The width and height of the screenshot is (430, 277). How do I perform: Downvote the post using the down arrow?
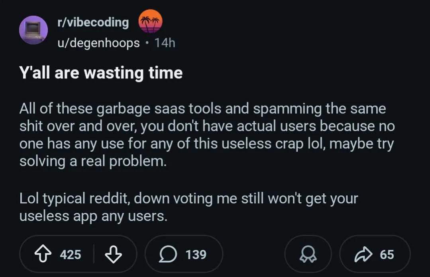pos(113,254)
